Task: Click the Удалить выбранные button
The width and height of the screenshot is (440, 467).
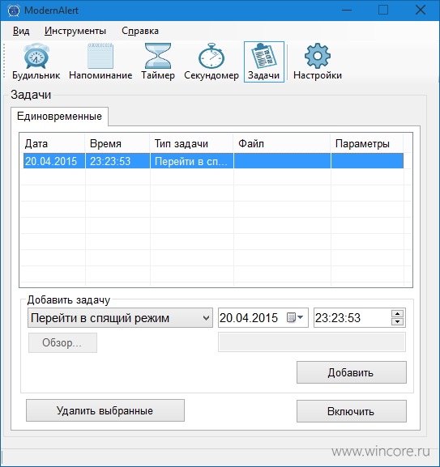Action: pos(105,410)
